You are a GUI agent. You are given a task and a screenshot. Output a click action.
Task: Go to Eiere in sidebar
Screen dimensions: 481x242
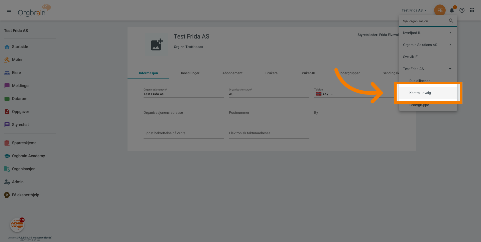pos(16,73)
